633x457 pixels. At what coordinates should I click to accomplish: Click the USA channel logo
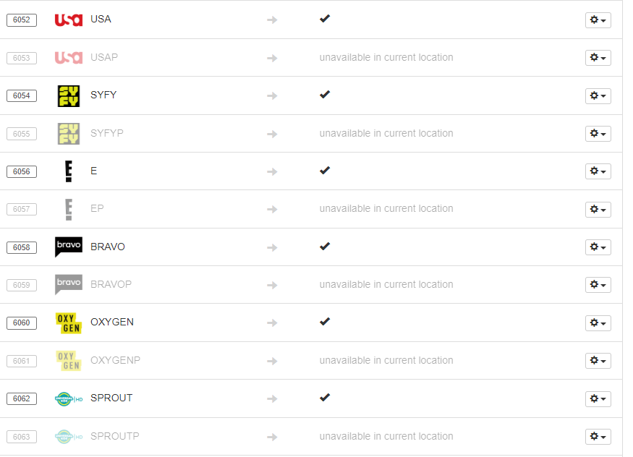(x=69, y=20)
